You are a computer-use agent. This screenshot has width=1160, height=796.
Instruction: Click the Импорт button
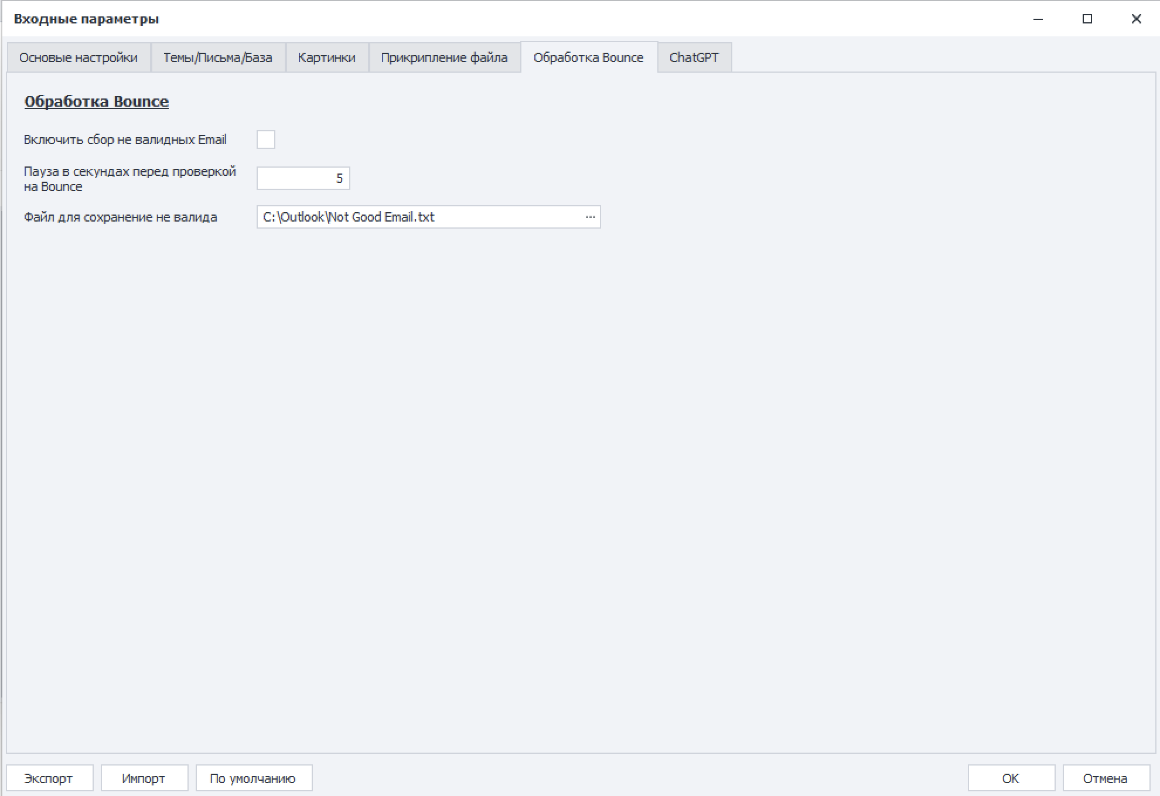[x=144, y=778]
